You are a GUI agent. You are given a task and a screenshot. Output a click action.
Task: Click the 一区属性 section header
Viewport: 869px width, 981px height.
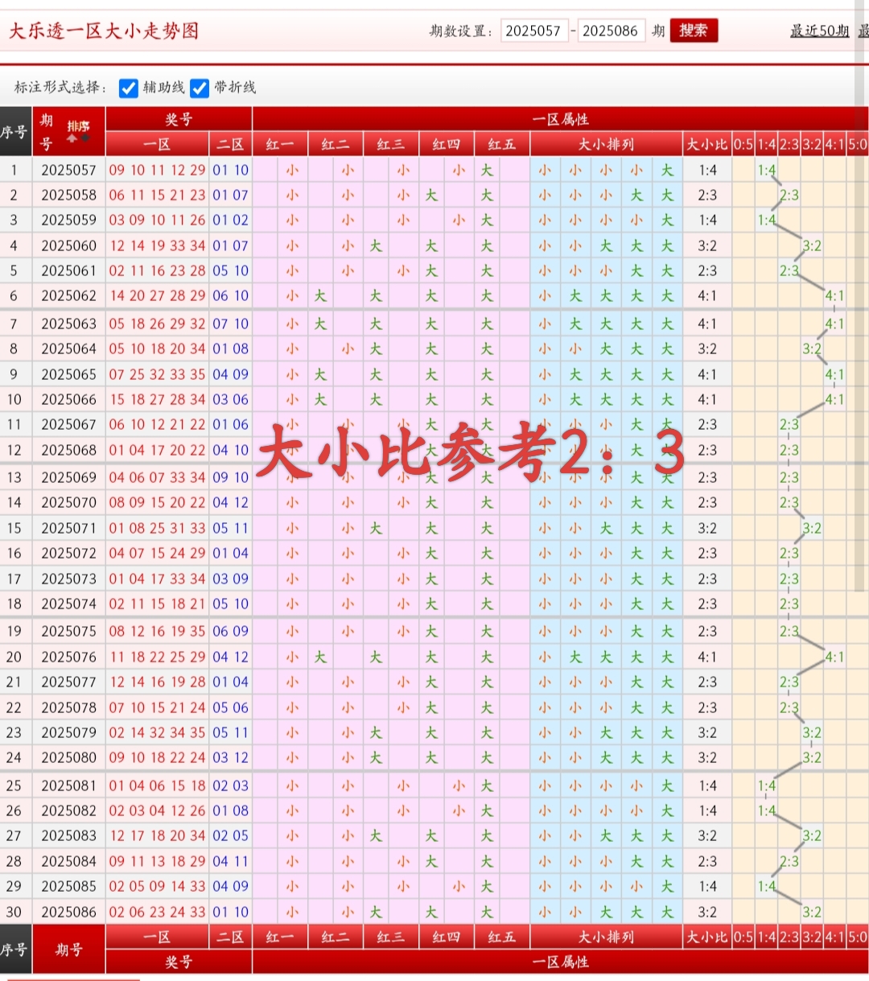pyautogui.click(x=561, y=118)
